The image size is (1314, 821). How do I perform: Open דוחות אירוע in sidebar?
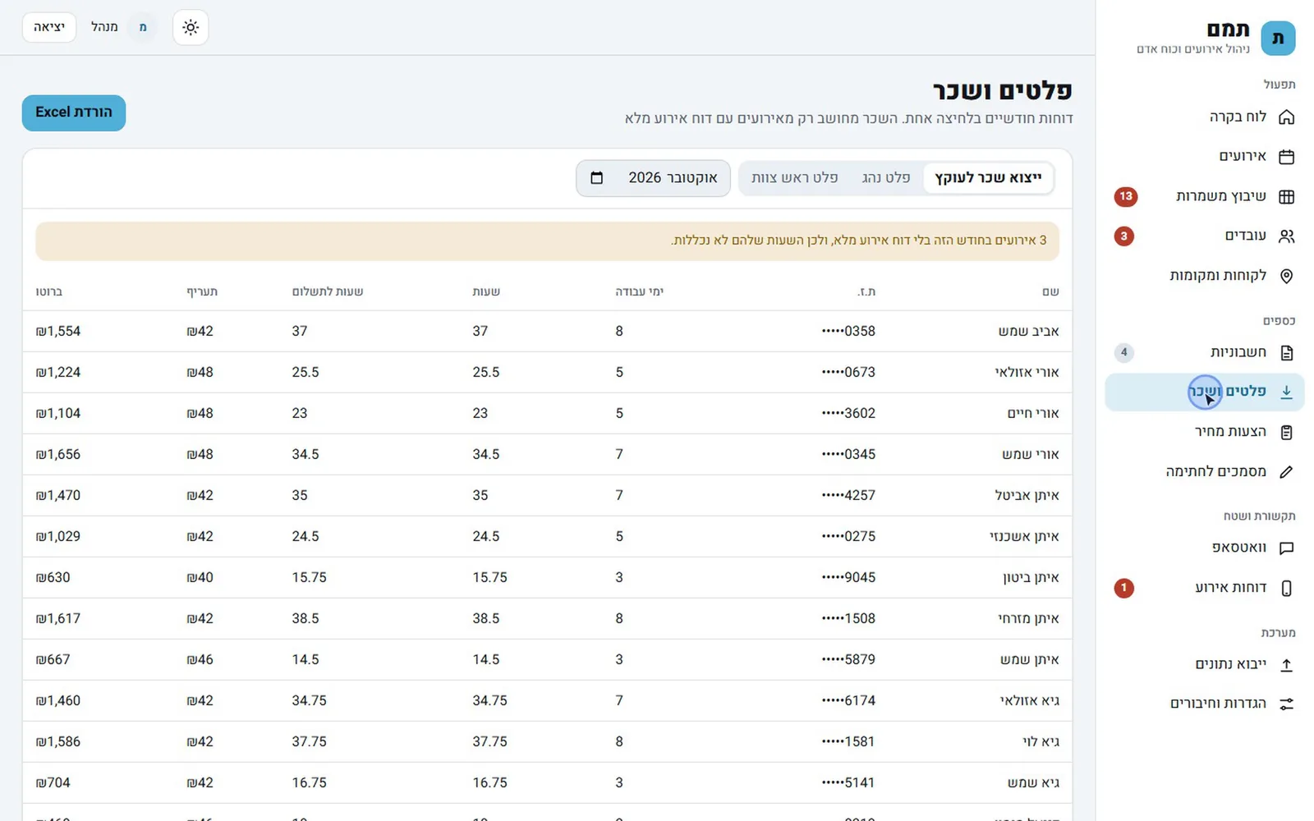coord(1204,588)
